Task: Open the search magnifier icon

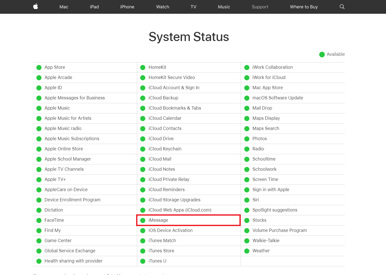Action: point(342,7)
